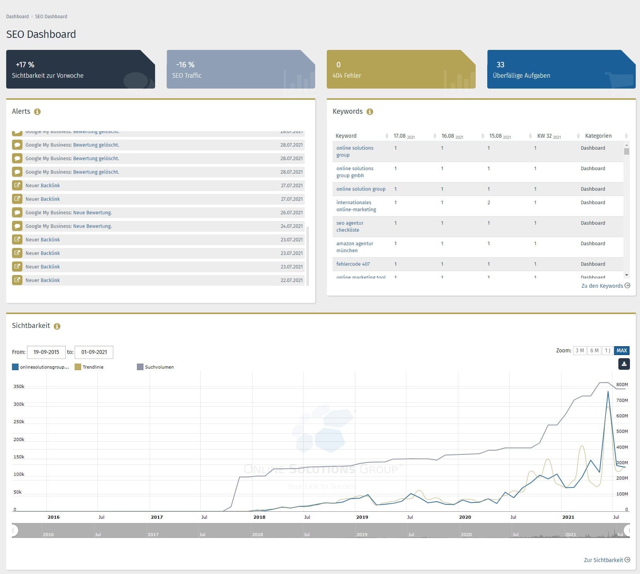The height and width of the screenshot is (574, 640).
Task: Go to Dashboard breadcrumb
Action: tap(17, 17)
